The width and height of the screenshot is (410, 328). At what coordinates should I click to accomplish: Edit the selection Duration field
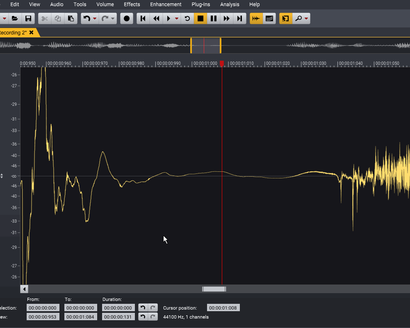118,308
